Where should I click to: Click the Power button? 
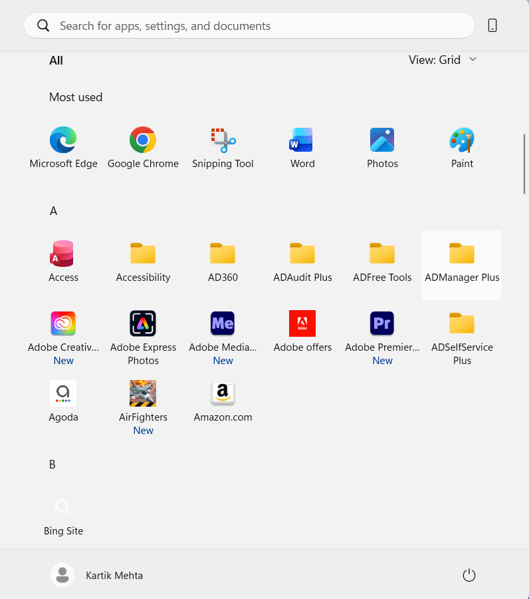pos(469,575)
